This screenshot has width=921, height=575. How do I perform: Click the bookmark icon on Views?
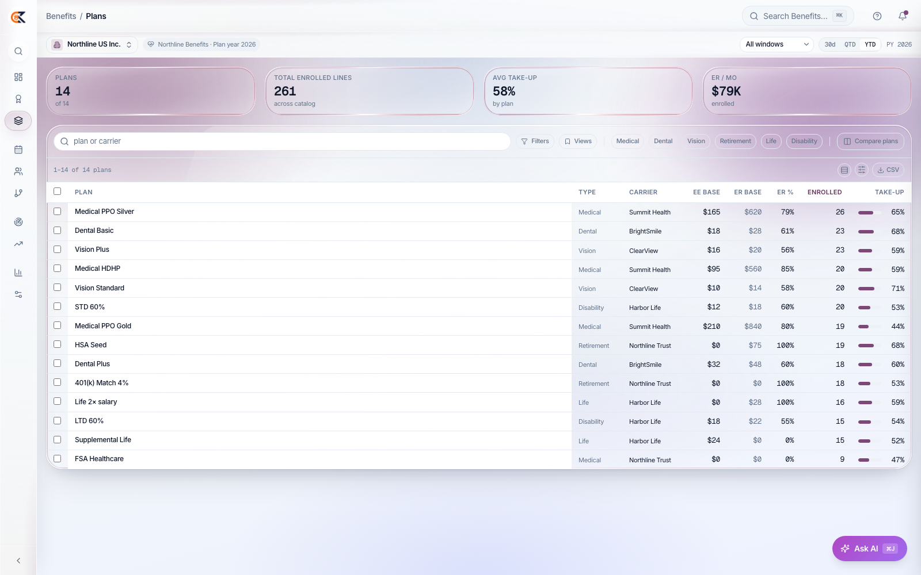pos(568,141)
